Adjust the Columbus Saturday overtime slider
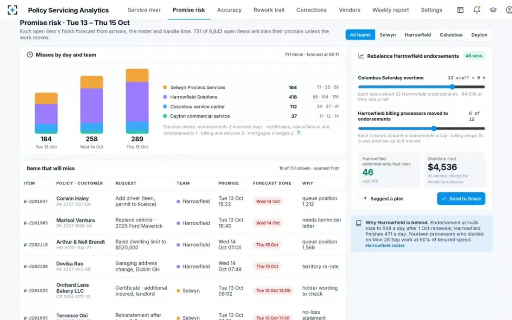This screenshot has width=512, height=320. 422,87
